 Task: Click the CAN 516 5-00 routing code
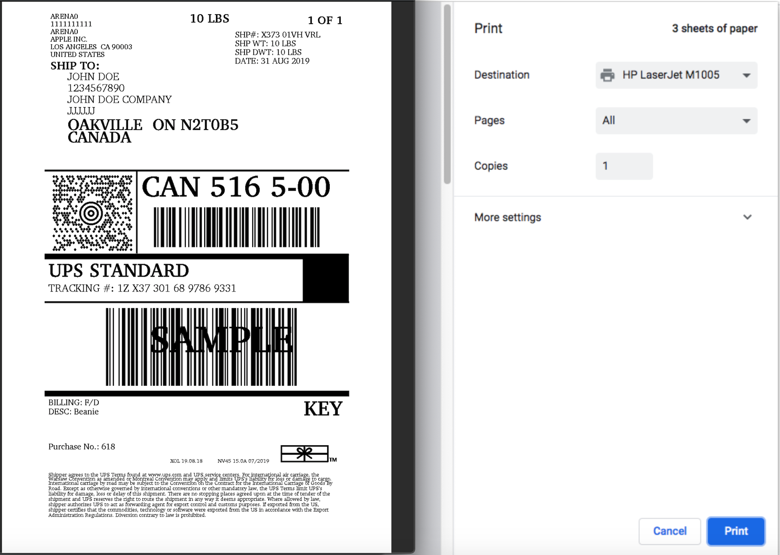[x=236, y=186]
